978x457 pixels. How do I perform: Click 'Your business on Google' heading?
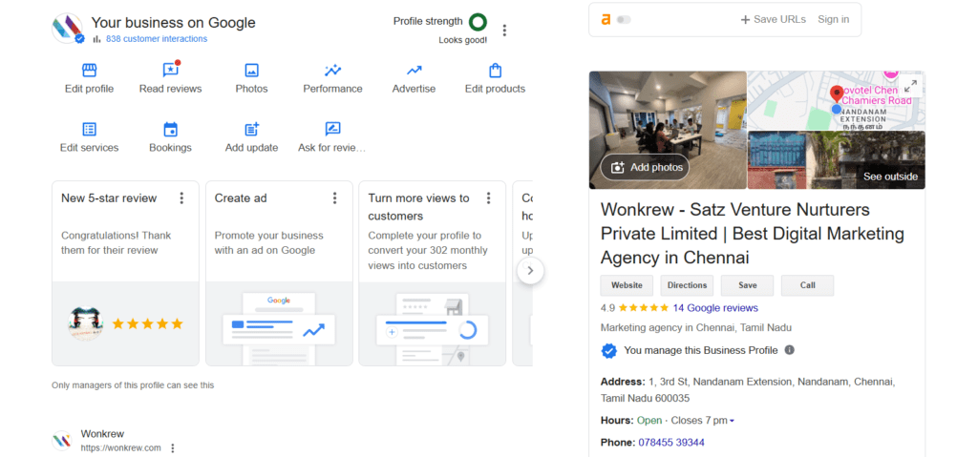point(174,23)
